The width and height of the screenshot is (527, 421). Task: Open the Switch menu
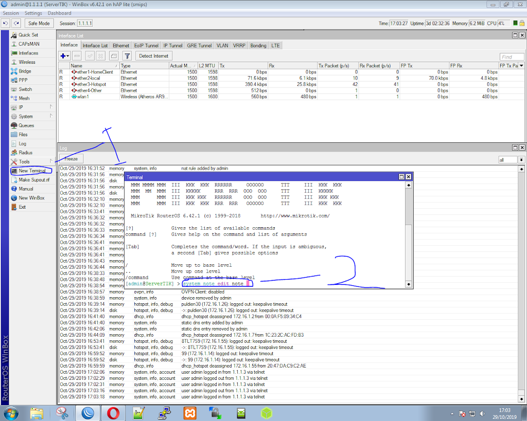[25, 89]
